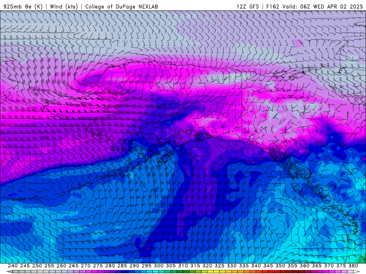This screenshot has width=366, height=274.
Task: Click the 325 value on color scale
Action: click(220, 266)
